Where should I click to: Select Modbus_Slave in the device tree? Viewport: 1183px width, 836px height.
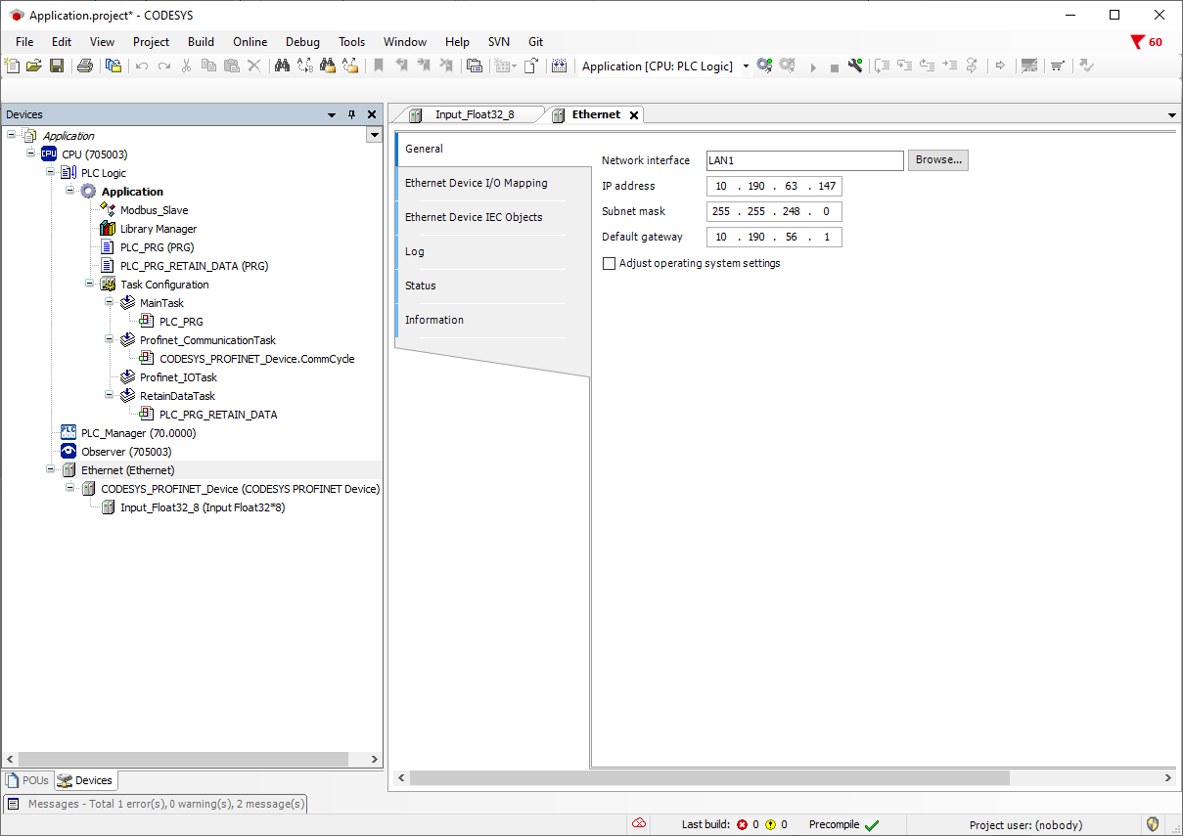tap(154, 210)
